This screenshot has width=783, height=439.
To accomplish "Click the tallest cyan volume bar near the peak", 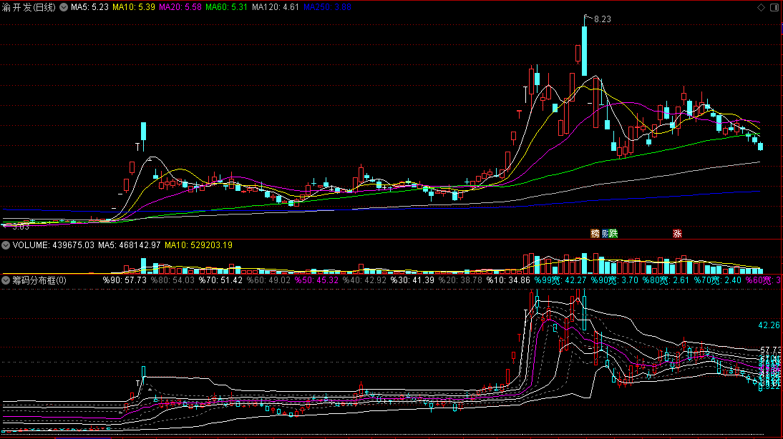I will [x=585, y=263].
